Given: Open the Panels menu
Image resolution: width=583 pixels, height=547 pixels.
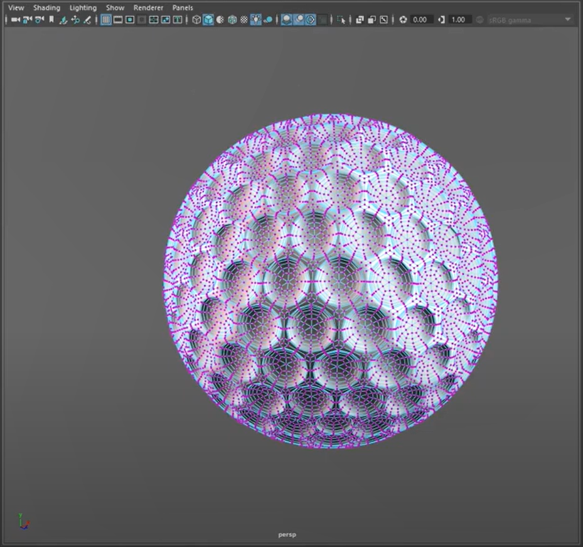Looking at the screenshot, I should (183, 8).
